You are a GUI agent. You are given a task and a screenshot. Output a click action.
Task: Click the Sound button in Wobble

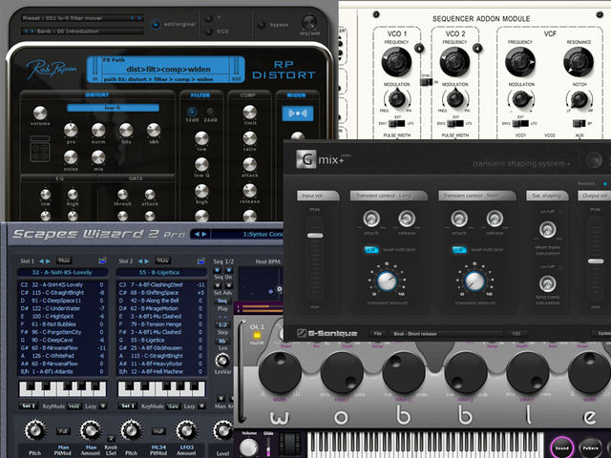561,448
